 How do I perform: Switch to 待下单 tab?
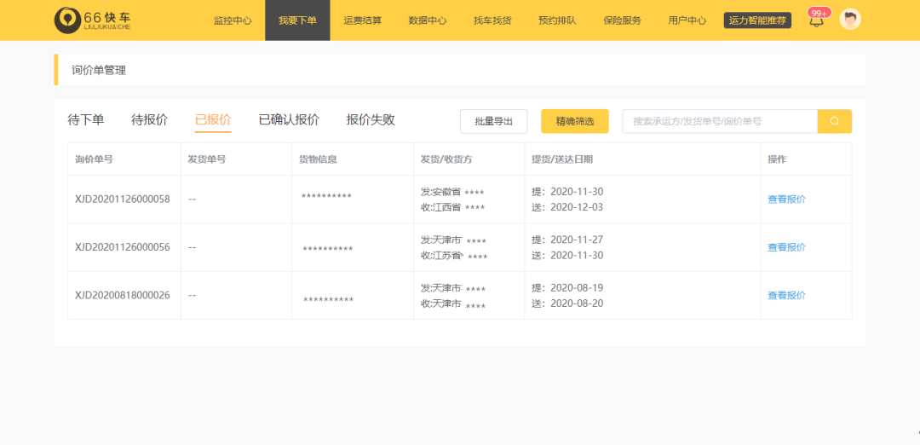[x=86, y=120]
